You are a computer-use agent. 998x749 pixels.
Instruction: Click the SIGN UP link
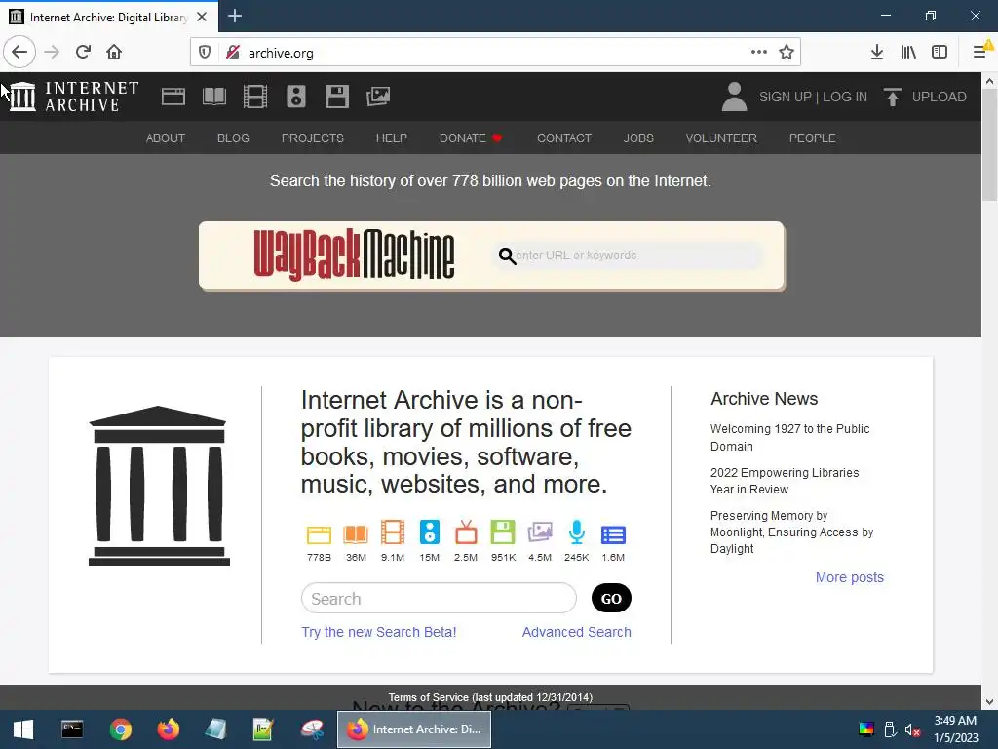785,97
